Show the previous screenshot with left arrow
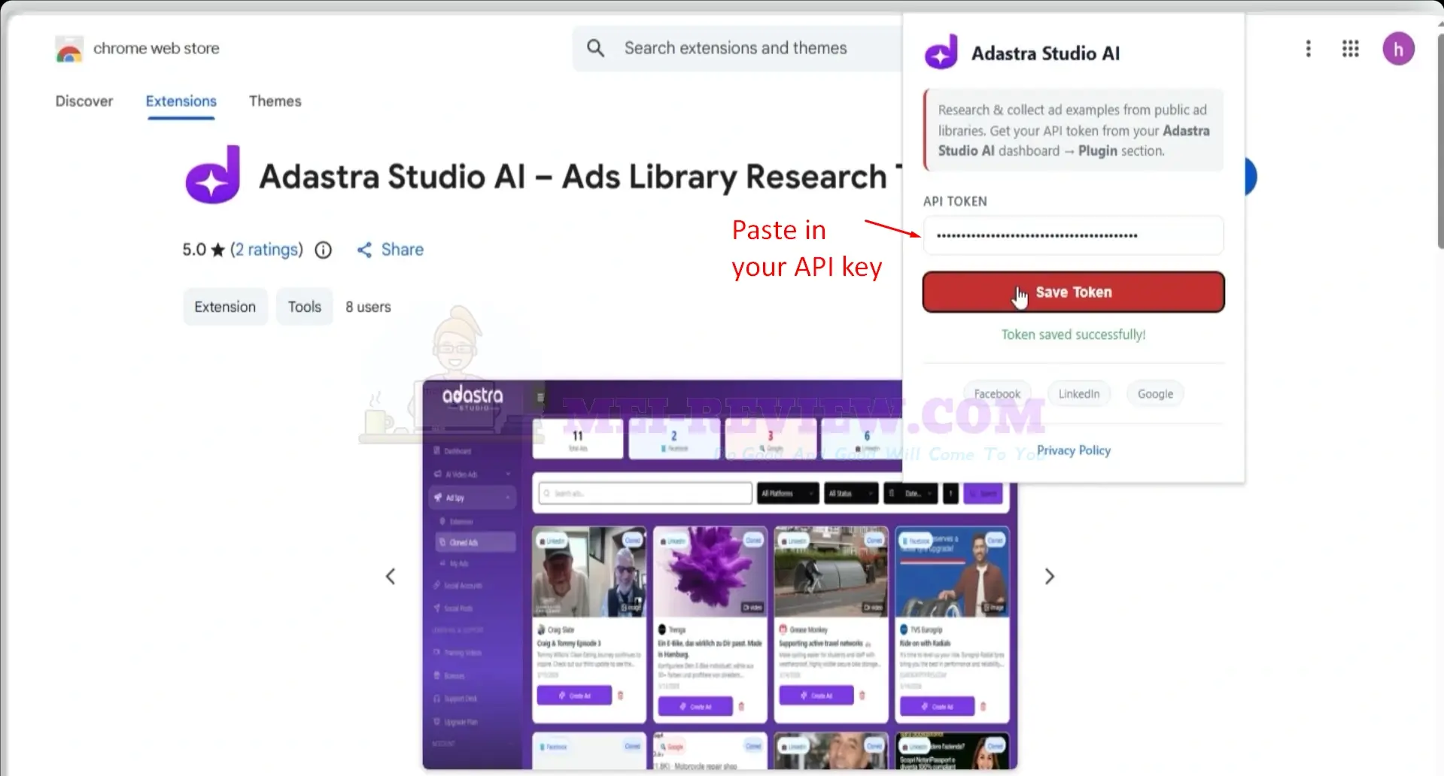Screen dimensions: 1444x776 click(391, 577)
